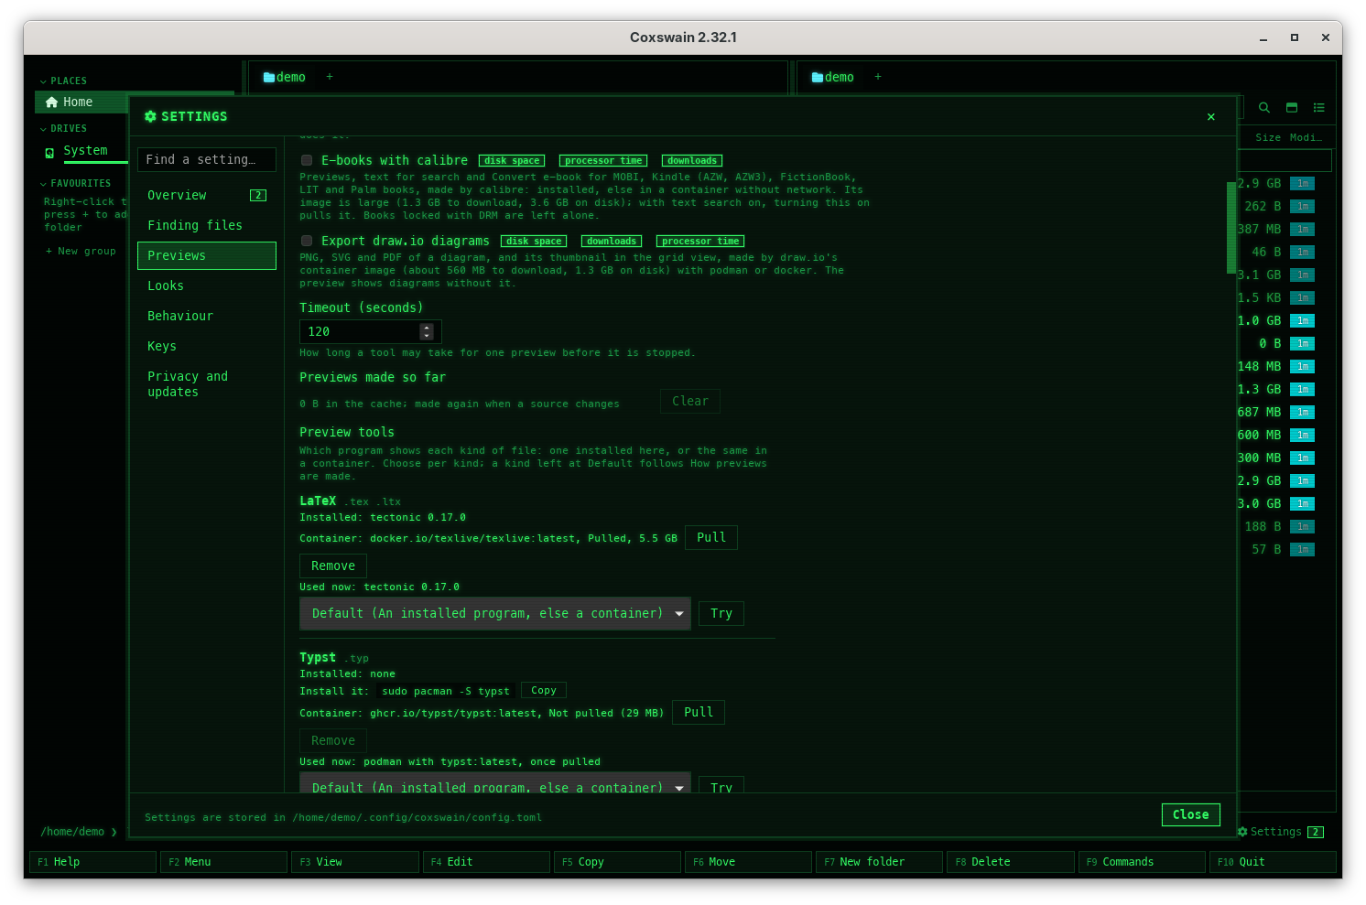Open the Overview settings section

pos(207,196)
